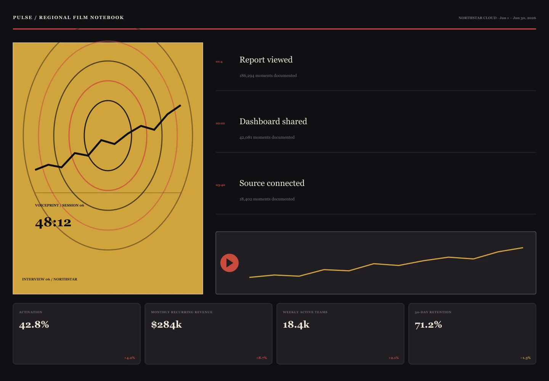Click the −1.3% change on 30-Day Retention
549x381 pixels.
pos(525,358)
